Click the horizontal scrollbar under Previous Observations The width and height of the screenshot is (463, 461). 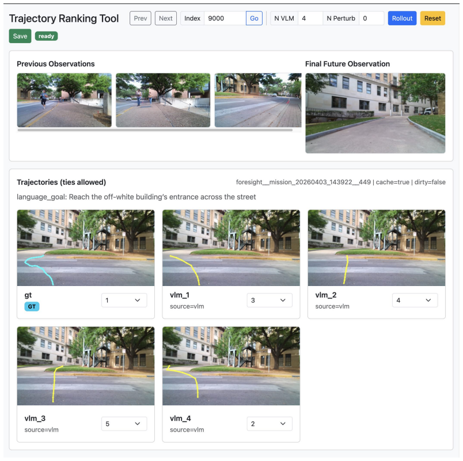pos(155,130)
